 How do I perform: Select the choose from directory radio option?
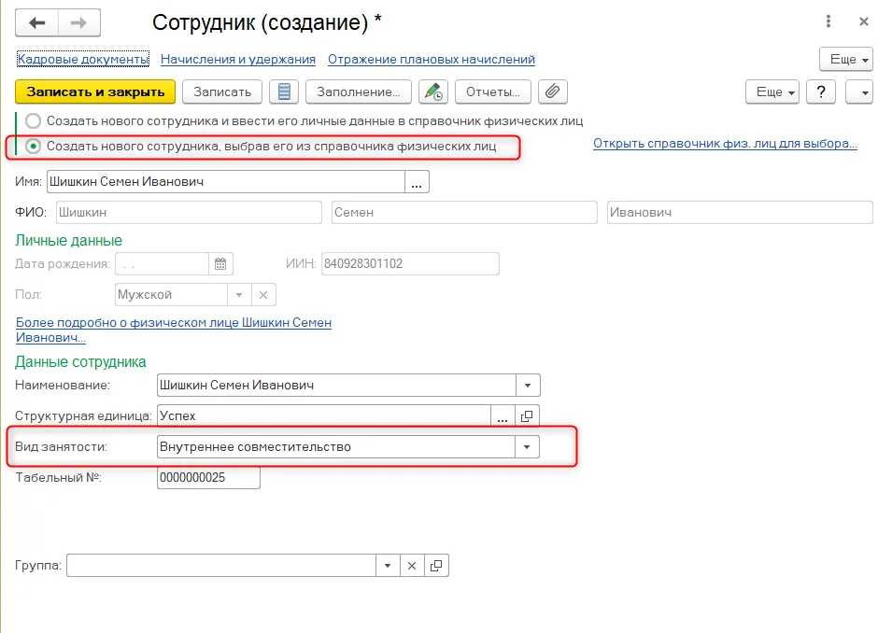click(34, 147)
